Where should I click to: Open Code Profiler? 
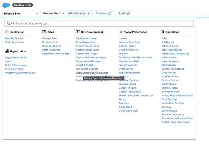coord(169,73)
